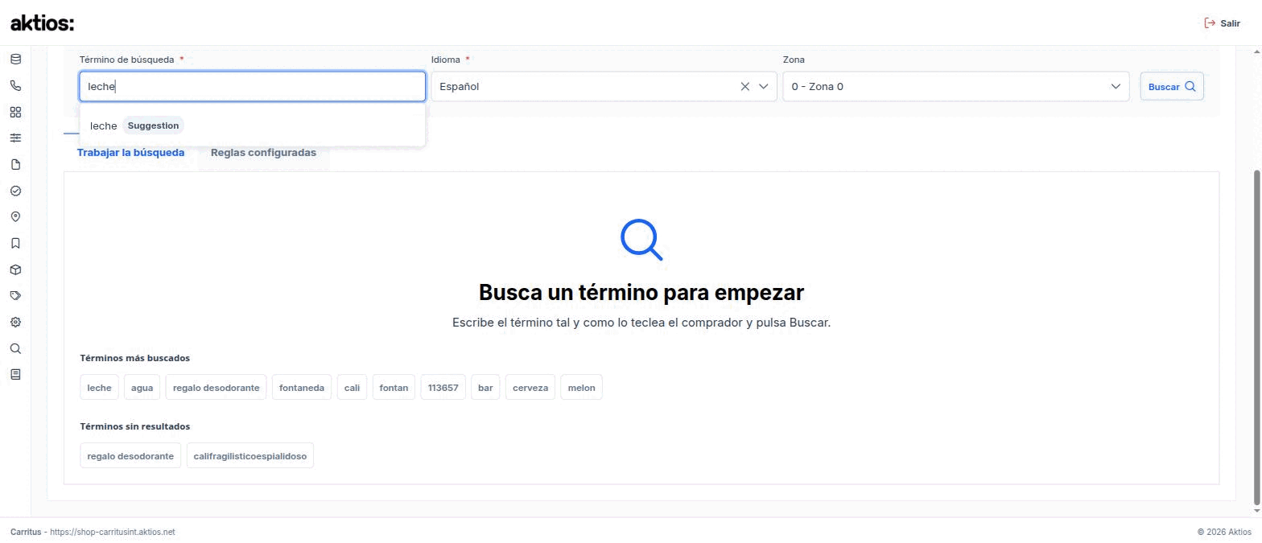The image size is (1262, 543).
Task: Click the Buscar button
Action: click(1172, 86)
